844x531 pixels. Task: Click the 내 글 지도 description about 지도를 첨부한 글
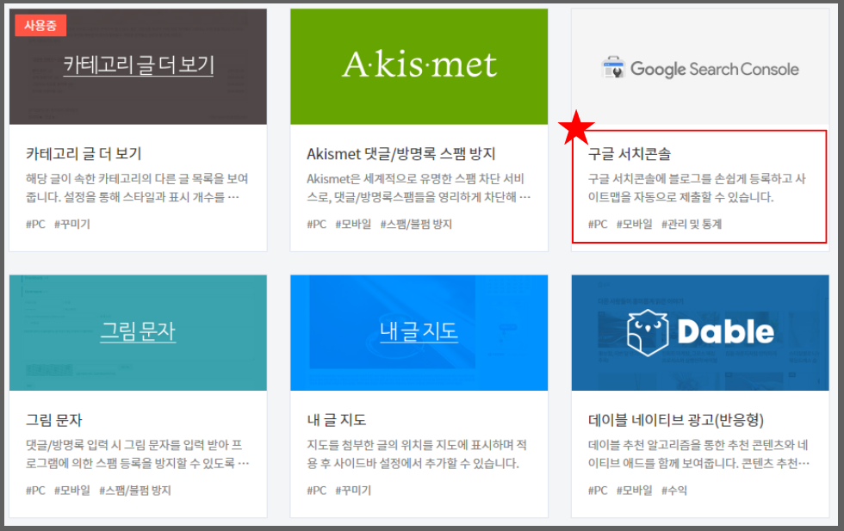417,454
